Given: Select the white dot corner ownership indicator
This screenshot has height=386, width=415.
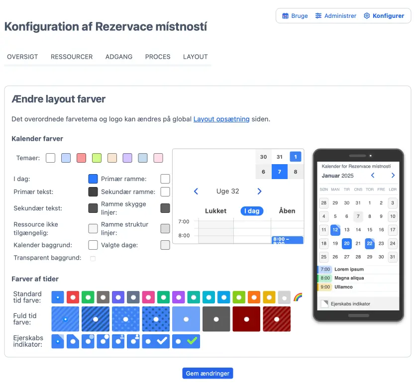Looking at the screenshot, I should (x=103, y=341).
